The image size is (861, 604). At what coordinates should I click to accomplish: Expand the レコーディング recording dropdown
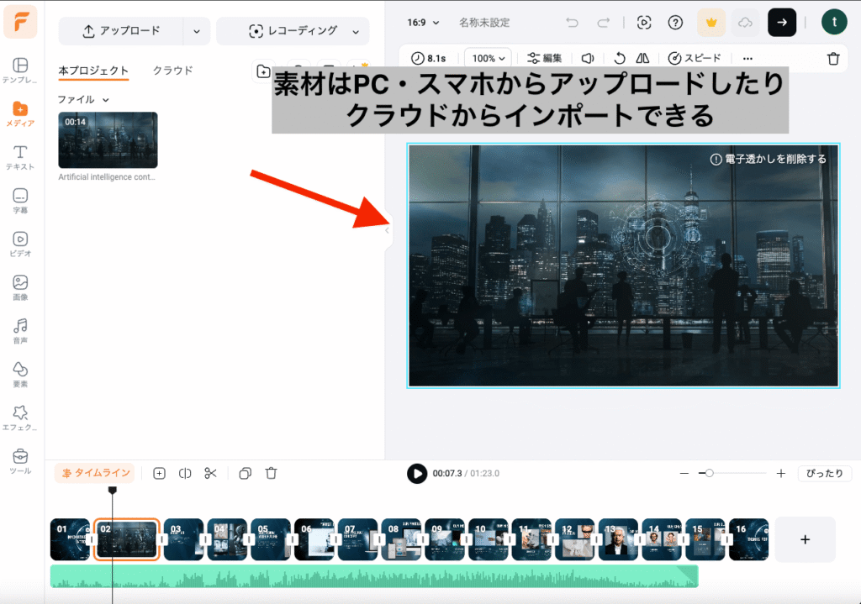coord(356,31)
